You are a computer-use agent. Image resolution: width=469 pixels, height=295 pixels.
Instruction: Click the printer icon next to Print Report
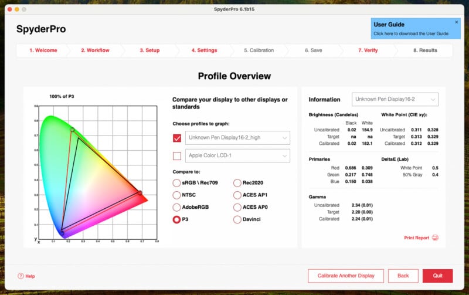pyautogui.click(x=435, y=238)
